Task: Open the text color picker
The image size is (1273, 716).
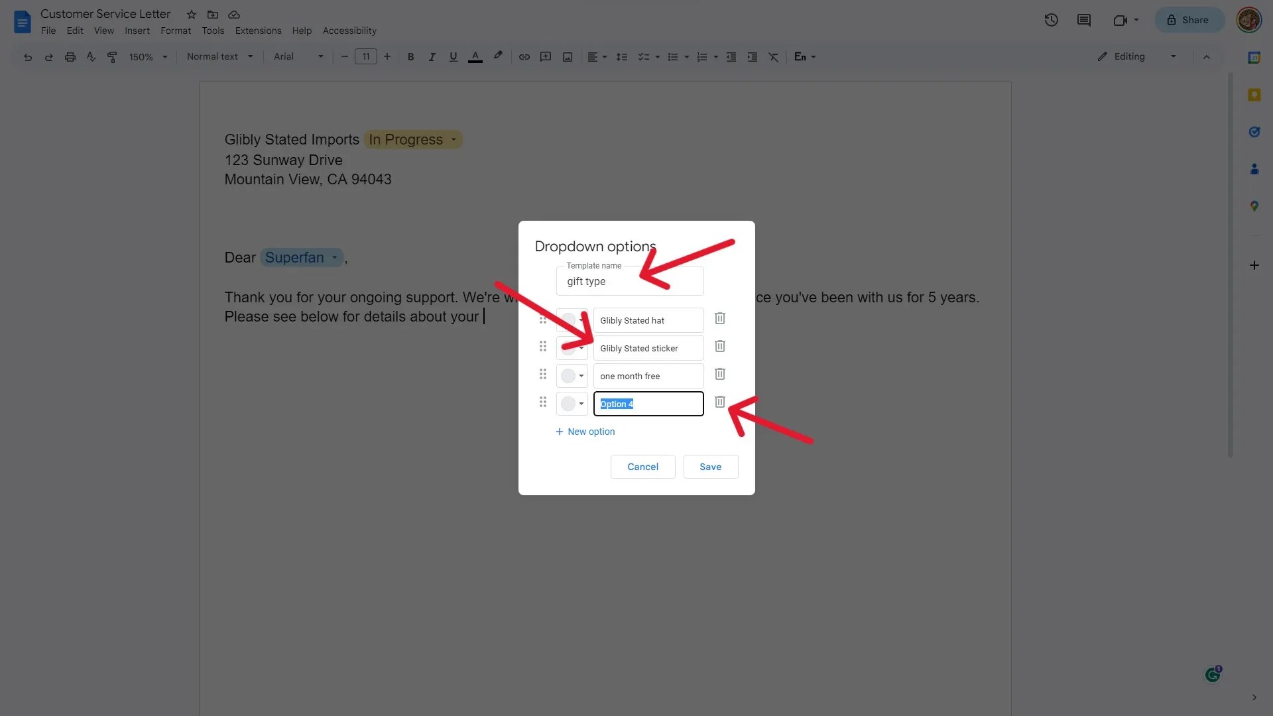Action: [475, 57]
